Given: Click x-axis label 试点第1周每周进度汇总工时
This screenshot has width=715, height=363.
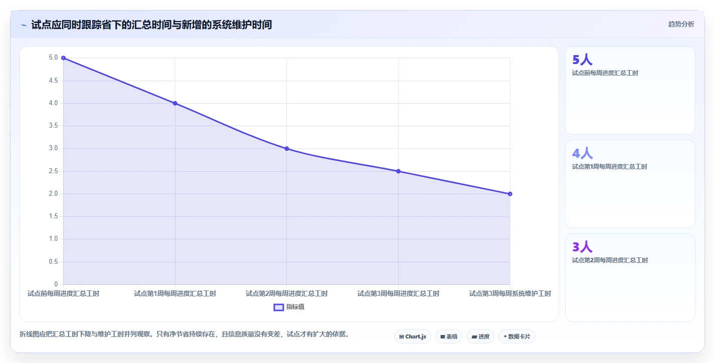Looking at the screenshot, I should click(175, 293).
